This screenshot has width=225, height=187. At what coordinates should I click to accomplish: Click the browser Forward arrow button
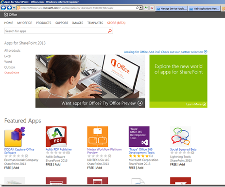pyautogui.click(x=9, y=8)
